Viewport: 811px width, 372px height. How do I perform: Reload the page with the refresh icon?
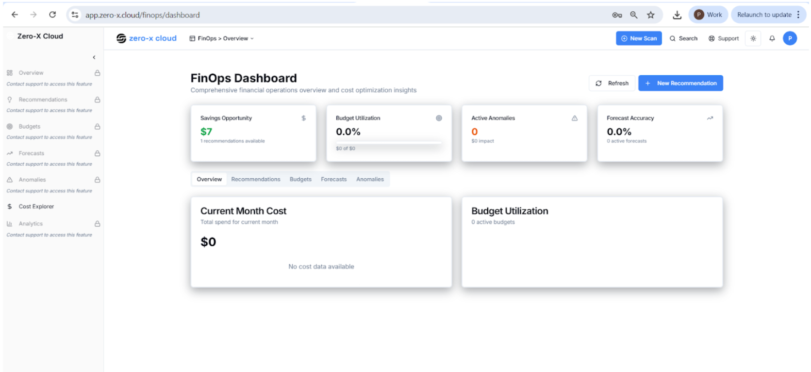click(52, 15)
